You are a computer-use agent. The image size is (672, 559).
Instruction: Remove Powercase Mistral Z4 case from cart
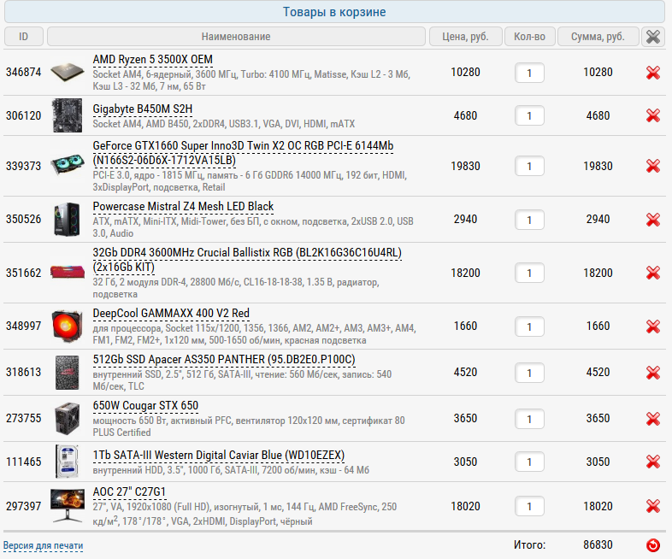652,220
